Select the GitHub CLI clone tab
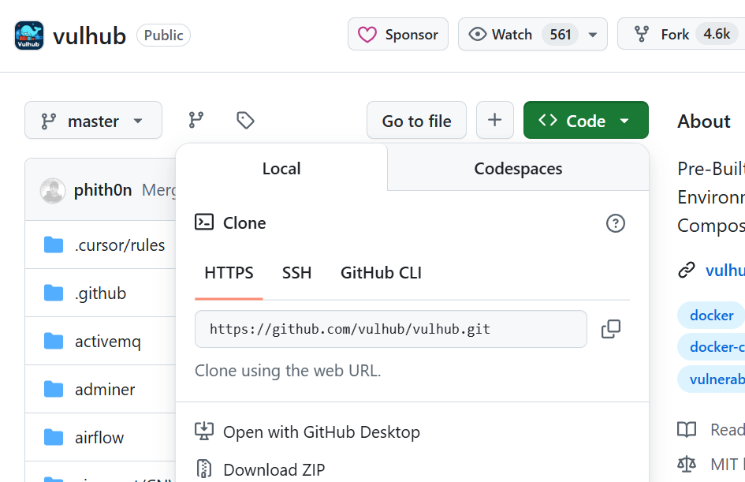Screen dimensions: 745x482 (381, 273)
